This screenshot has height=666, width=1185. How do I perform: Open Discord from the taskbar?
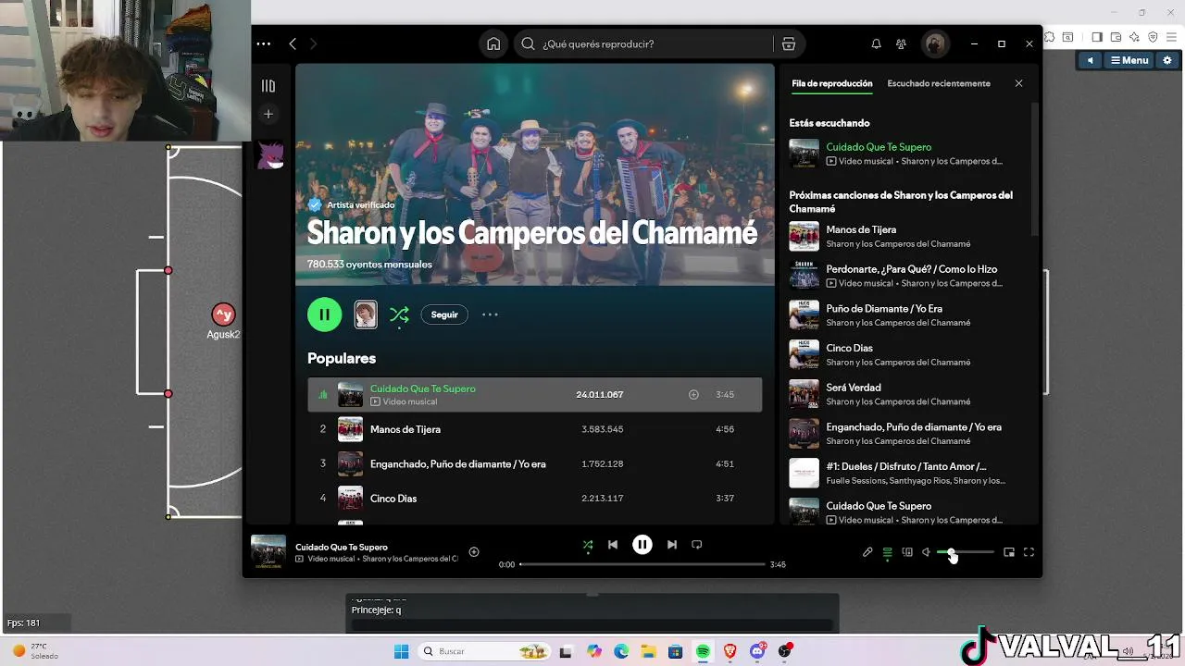click(758, 651)
